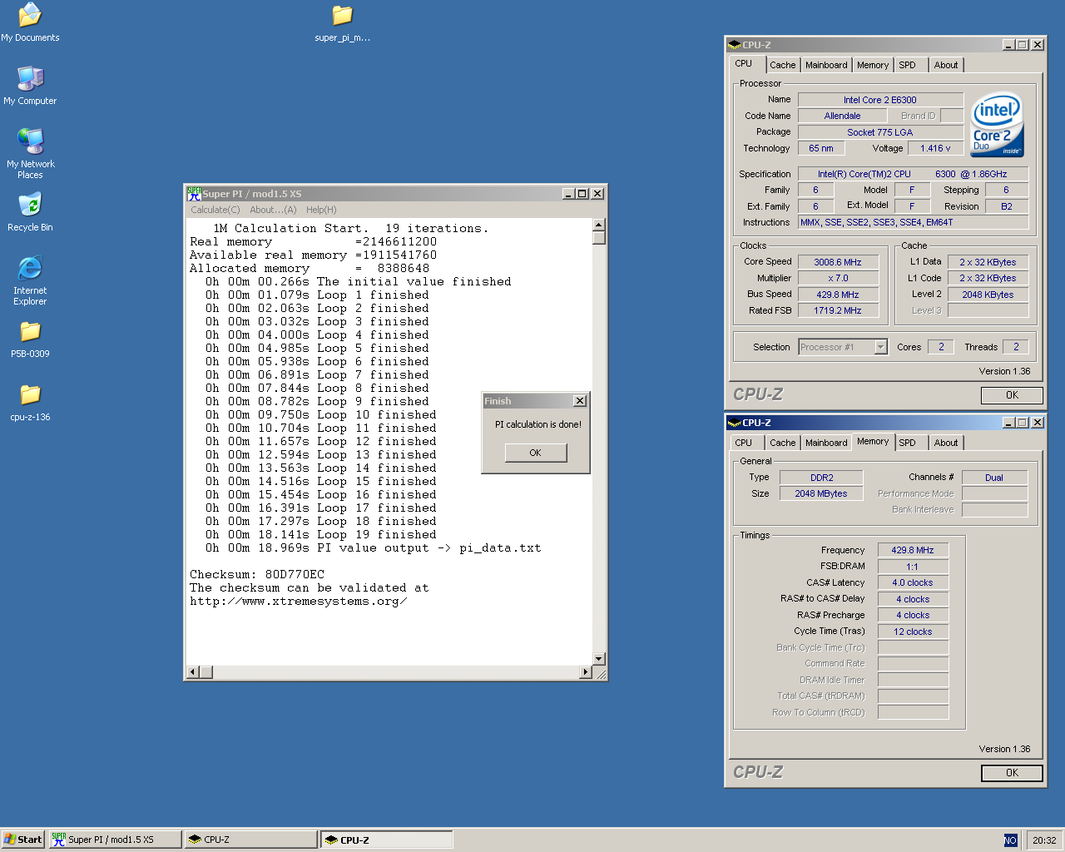
Task: Click the CAS# Latency 4.0 clocks value
Action: click(x=913, y=583)
